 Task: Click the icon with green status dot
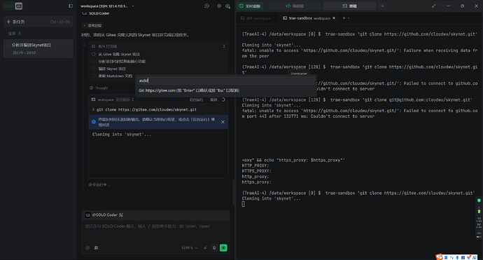tap(227, 6)
